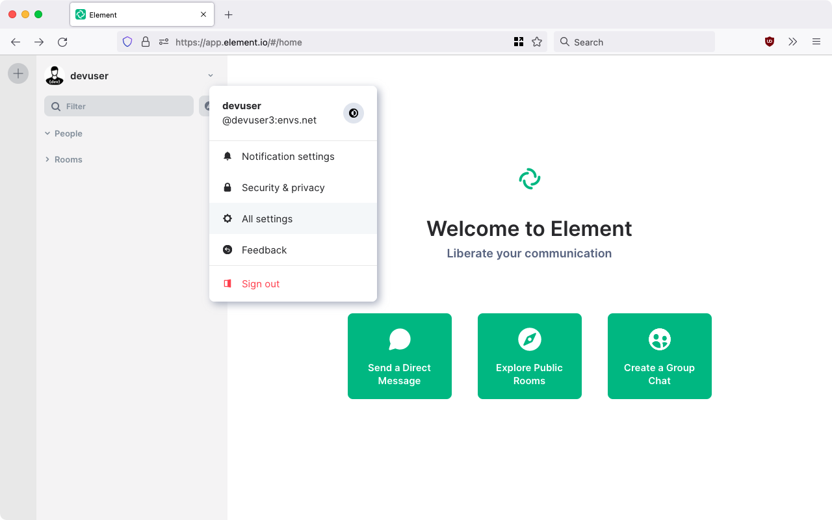This screenshot has width=832, height=520.
Task: Reload the page with the refresh icon
Action: tap(62, 42)
